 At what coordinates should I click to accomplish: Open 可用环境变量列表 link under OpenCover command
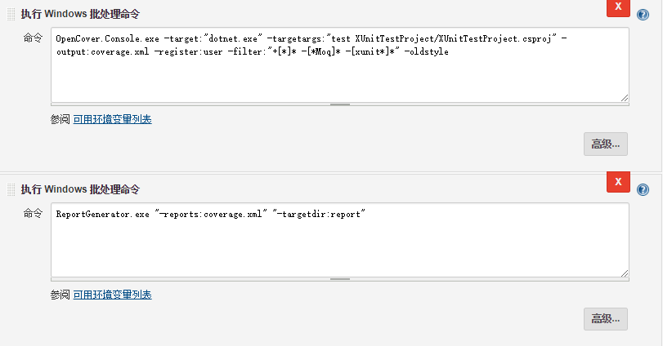click(x=112, y=119)
